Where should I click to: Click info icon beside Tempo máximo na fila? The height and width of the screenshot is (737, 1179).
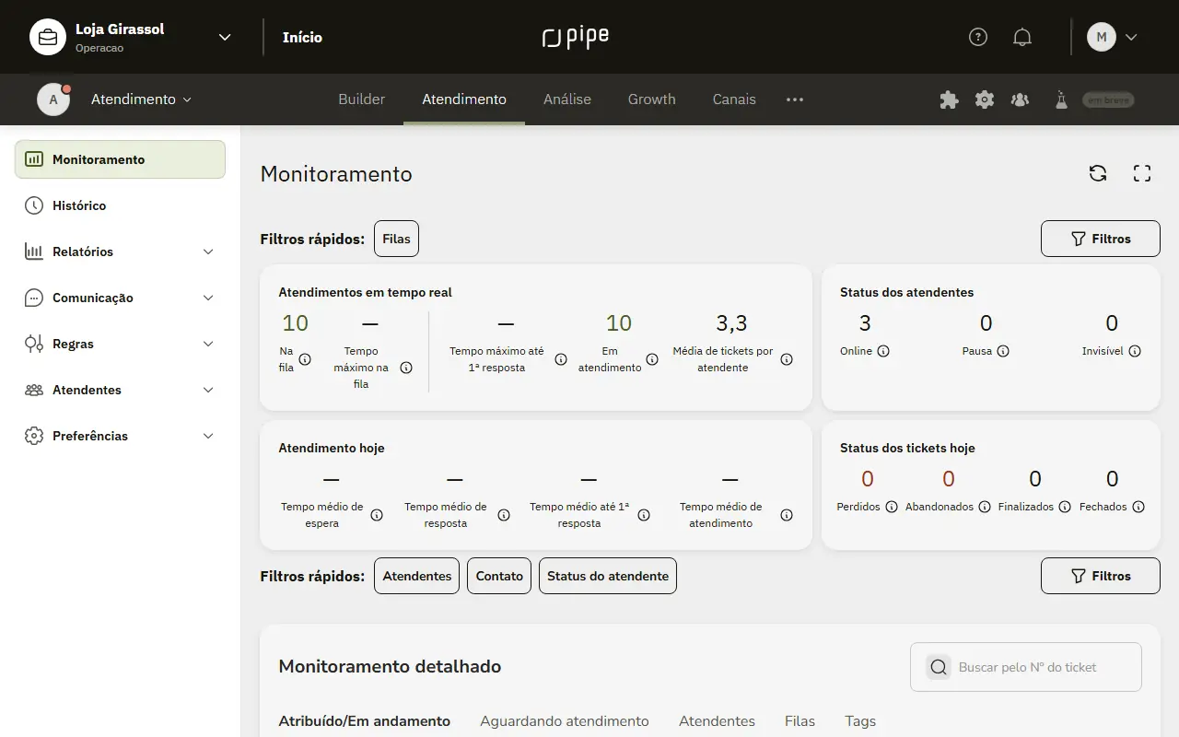tap(406, 368)
